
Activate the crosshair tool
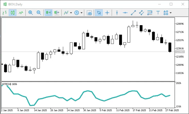(x=107, y=12)
